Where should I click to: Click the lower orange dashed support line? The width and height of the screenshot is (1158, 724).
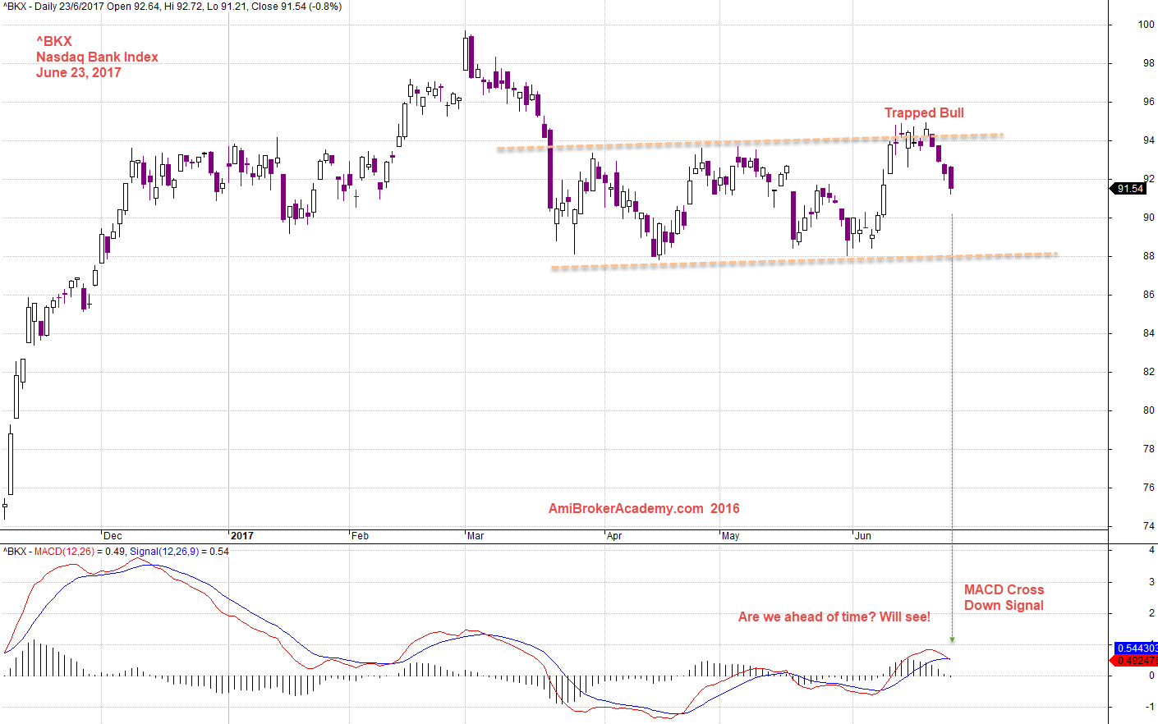tap(804, 261)
